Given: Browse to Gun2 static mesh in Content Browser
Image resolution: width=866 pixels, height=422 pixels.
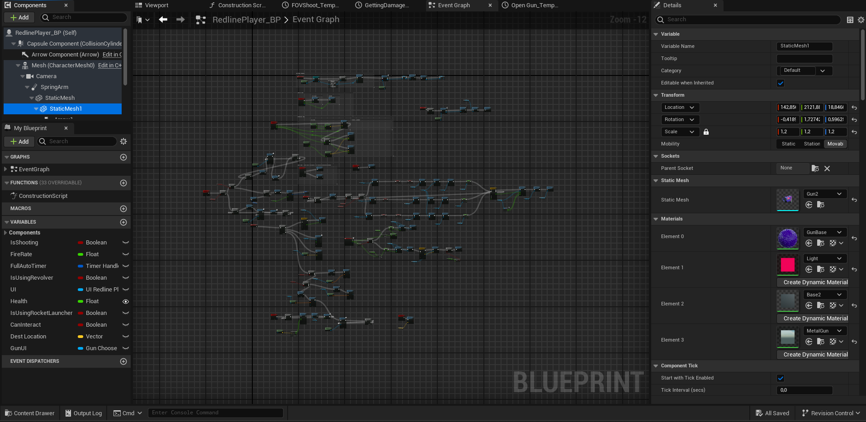Looking at the screenshot, I should (x=821, y=205).
